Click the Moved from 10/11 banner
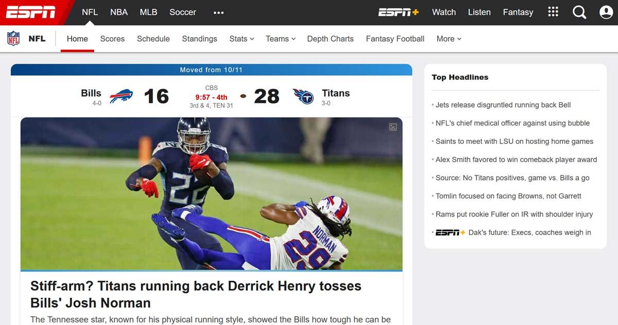The image size is (618, 325). tap(211, 70)
